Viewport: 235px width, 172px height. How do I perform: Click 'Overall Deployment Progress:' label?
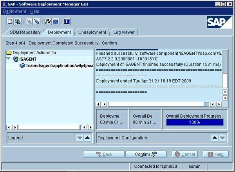[194, 116]
